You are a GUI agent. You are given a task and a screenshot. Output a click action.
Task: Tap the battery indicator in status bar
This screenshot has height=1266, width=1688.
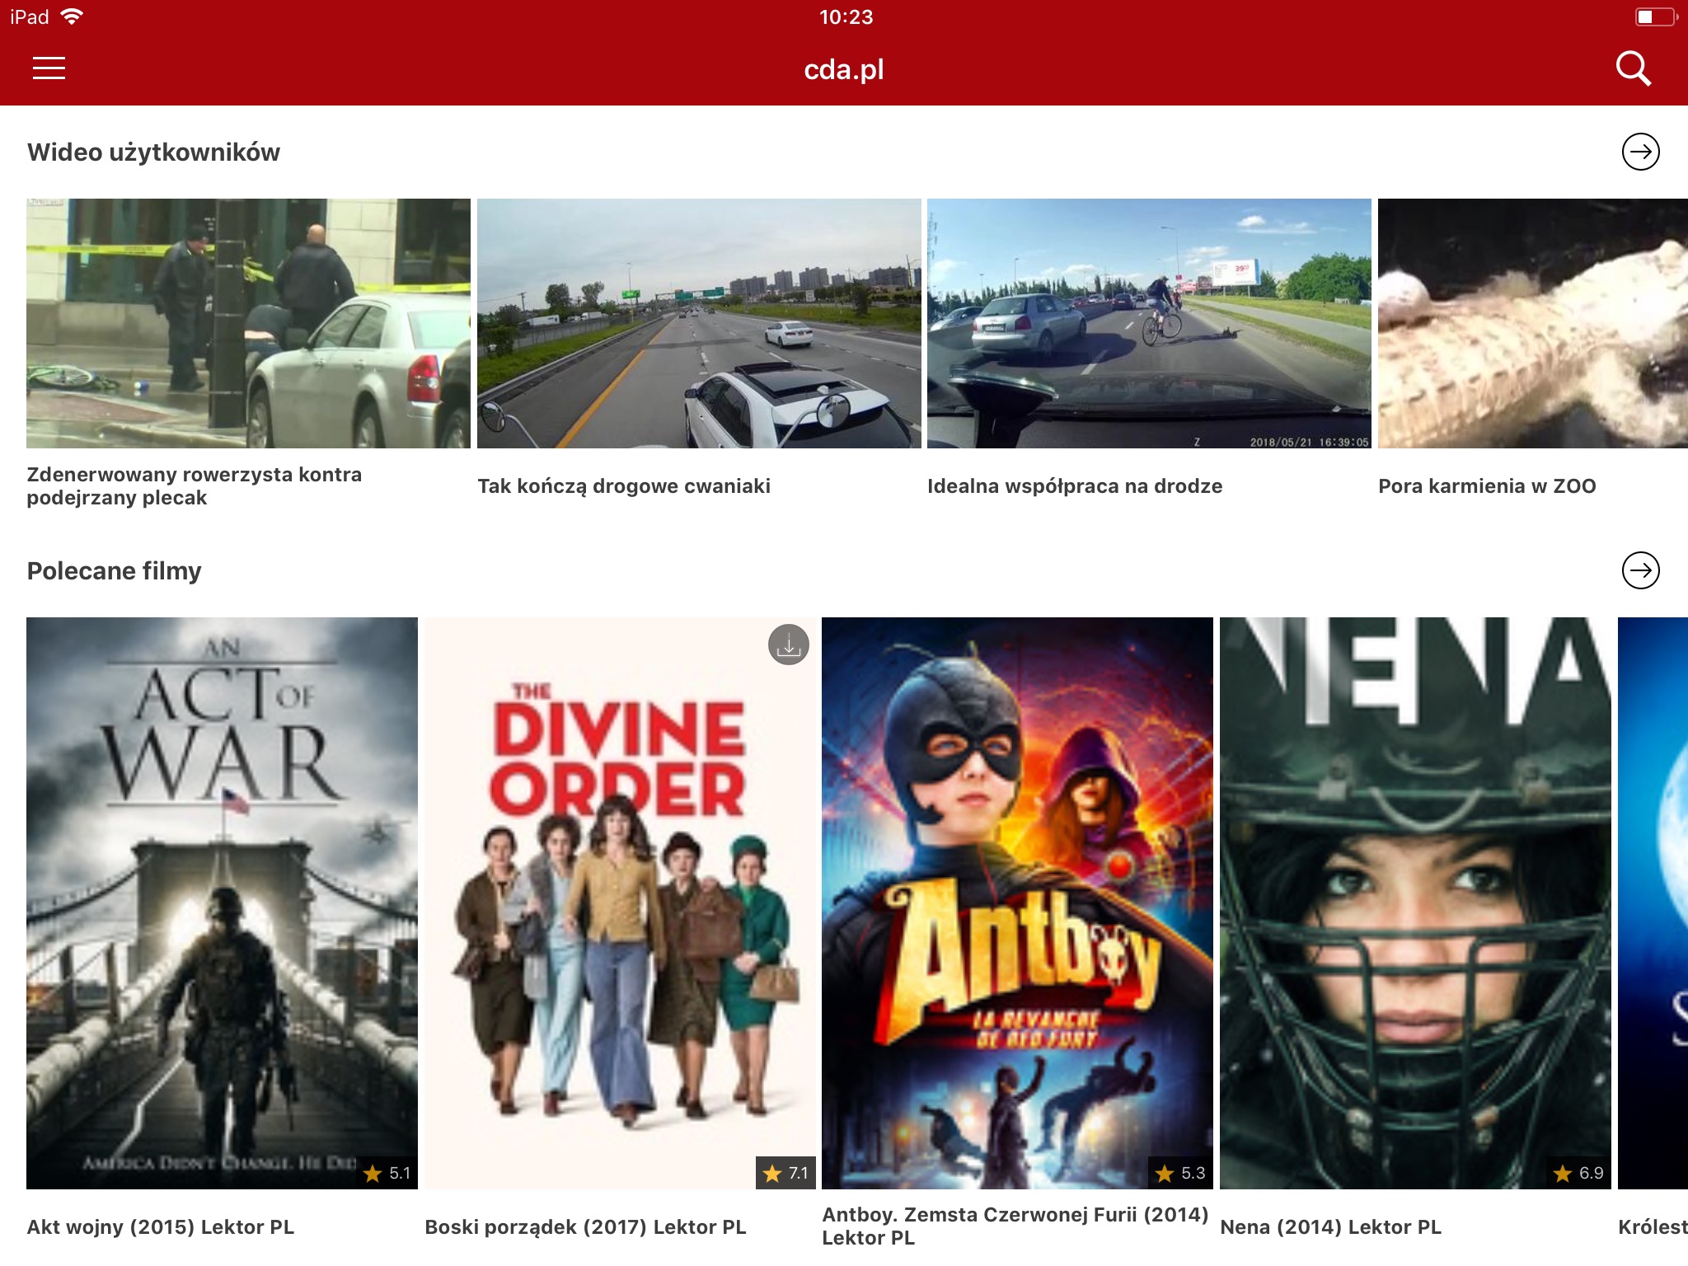[x=1656, y=16]
